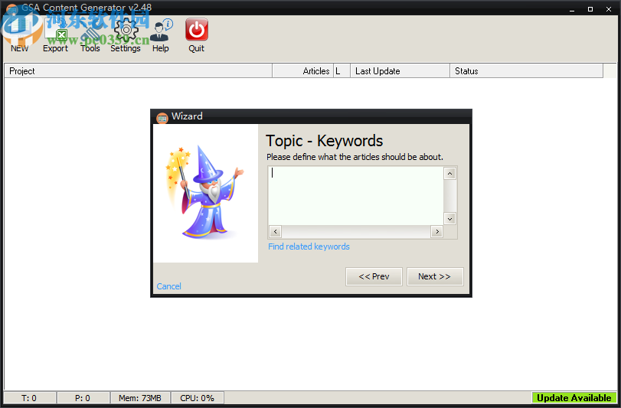Go back with << Prev button

[x=374, y=276]
